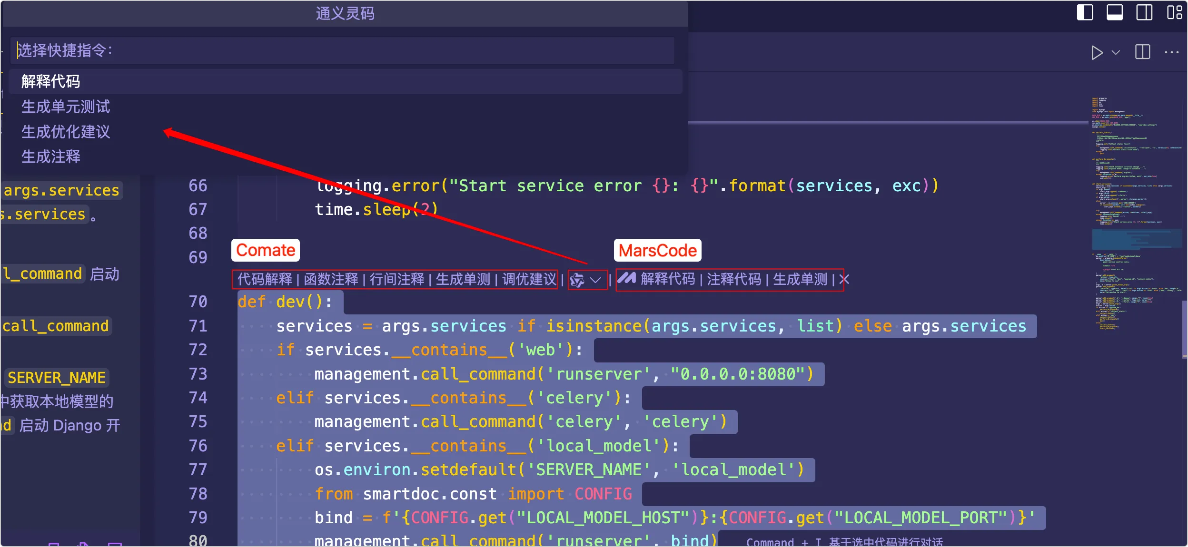Click MarsCode logo icon in code lens
The height and width of the screenshot is (547, 1188).
pos(627,279)
